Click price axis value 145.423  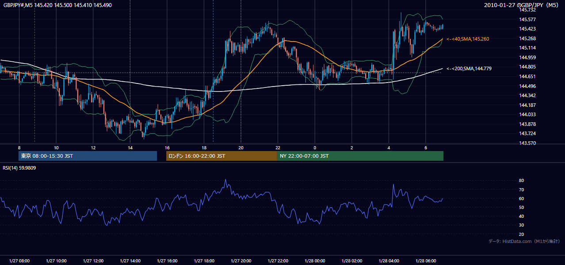click(x=527, y=29)
